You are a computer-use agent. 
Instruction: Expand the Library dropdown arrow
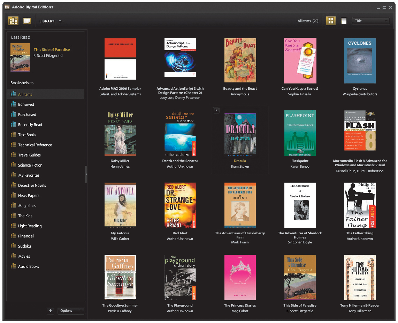(x=60, y=21)
